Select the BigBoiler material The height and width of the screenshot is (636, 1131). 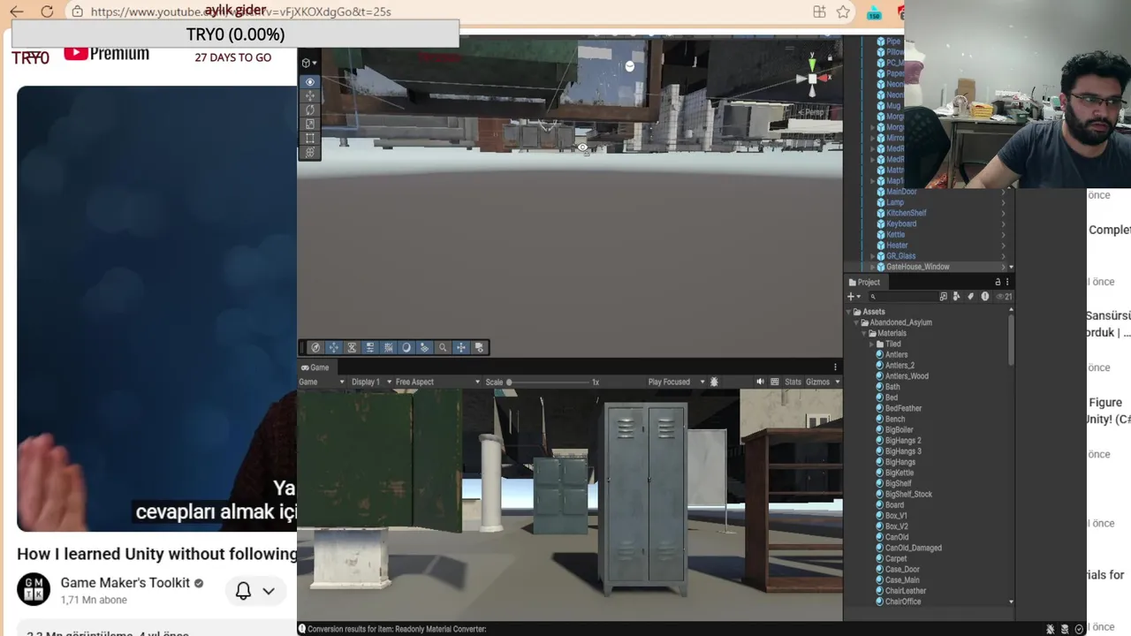pyautogui.click(x=899, y=430)
